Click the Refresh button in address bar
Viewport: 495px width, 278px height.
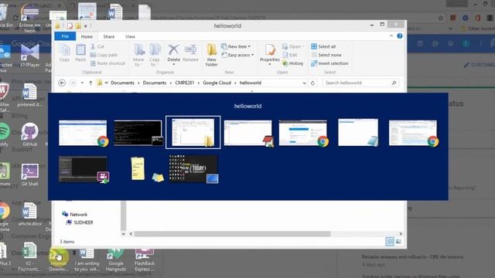click(x=312, y=83)
